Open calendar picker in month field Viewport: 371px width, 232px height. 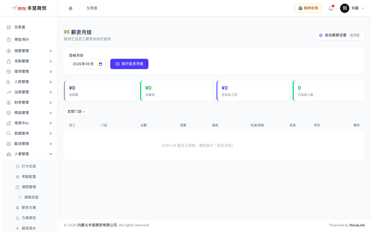100,64
